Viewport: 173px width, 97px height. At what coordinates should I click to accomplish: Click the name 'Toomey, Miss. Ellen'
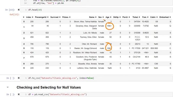pos(88,37)
